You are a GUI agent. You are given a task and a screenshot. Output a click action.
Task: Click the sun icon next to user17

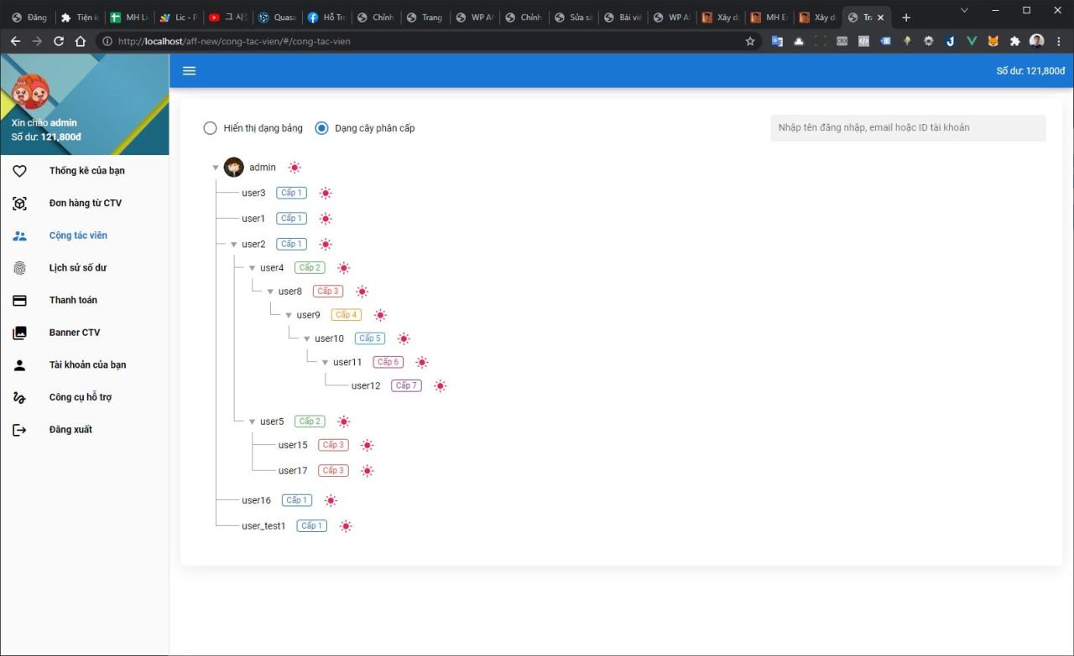pyautogui.click(x=367, y=471)
